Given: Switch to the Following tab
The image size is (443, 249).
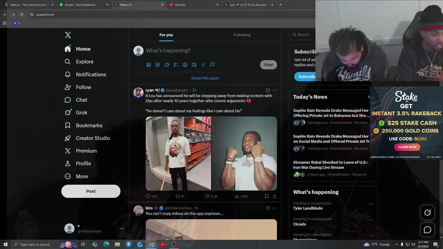Looking at the screenshot, I should coord(242,35).
